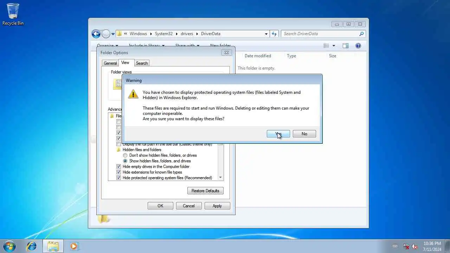450x253 pixels.
Task: Click the Explorer forward arrow button
Action: coord(106,34)
